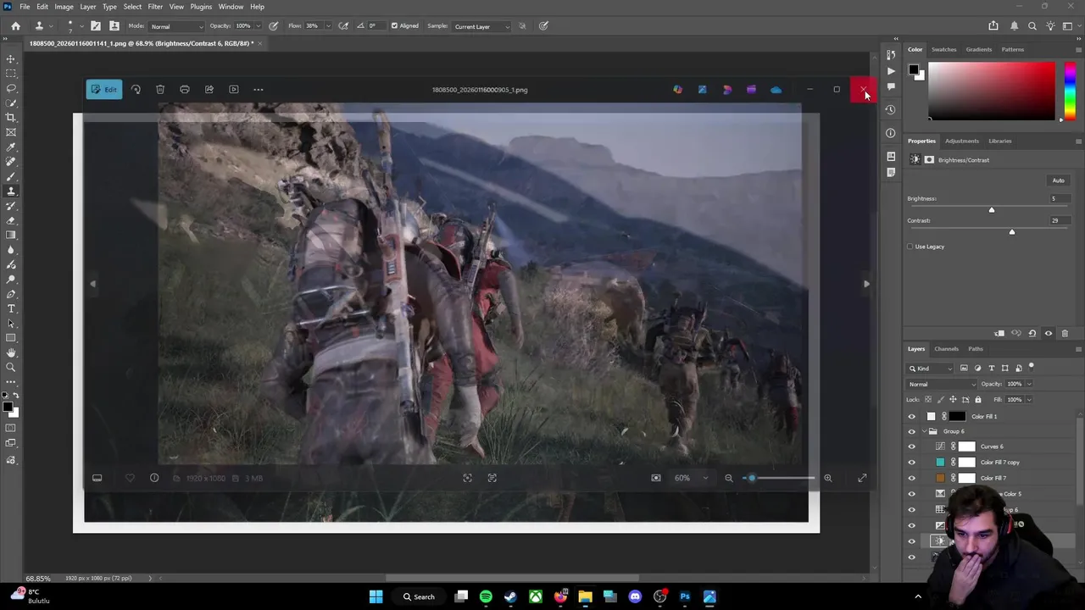
Task: Open Photoshop search icon at top right
Action: [x=1032, y=26]
